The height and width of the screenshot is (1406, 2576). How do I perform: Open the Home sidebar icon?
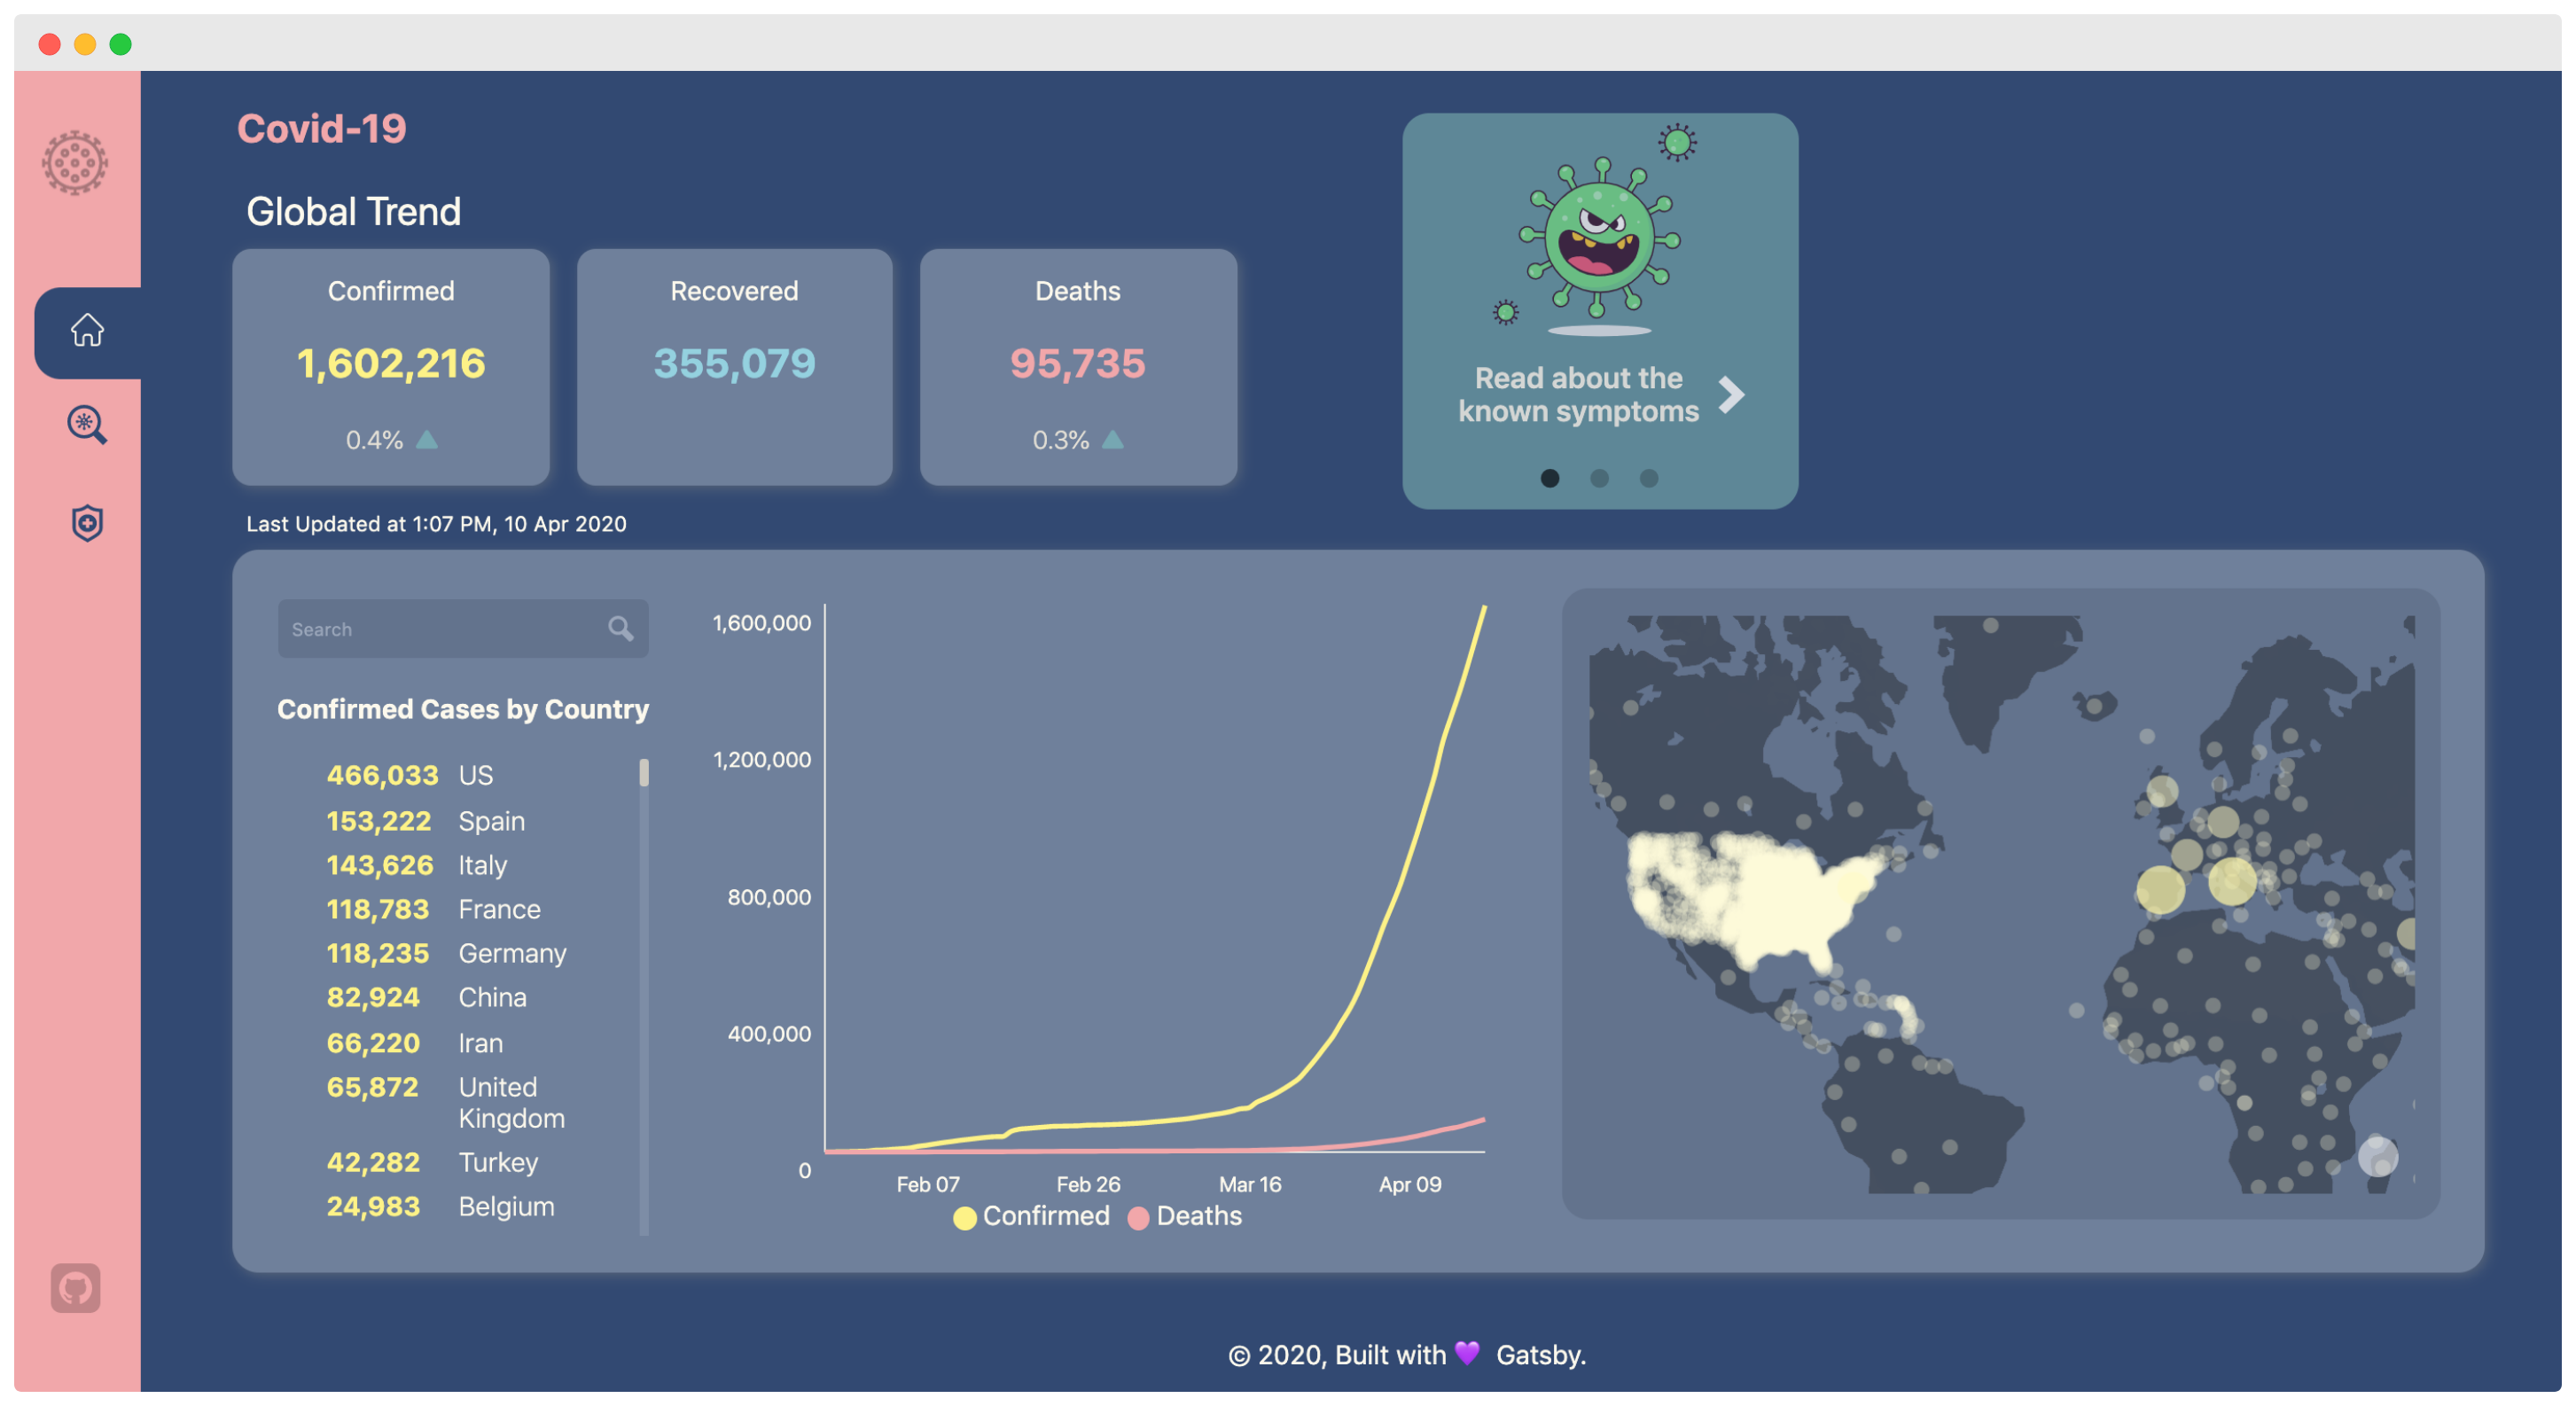point(87,331)
